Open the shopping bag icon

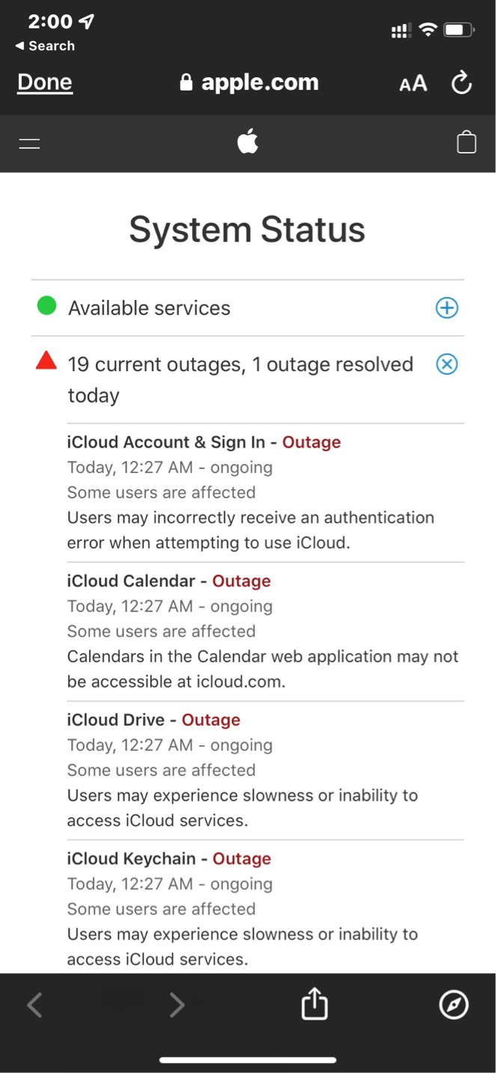point(466,142)
